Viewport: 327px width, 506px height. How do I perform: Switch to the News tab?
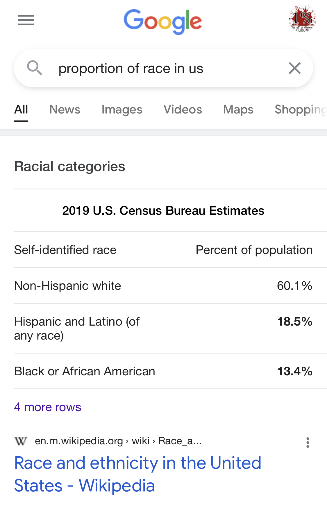click(x=65, y=109)
